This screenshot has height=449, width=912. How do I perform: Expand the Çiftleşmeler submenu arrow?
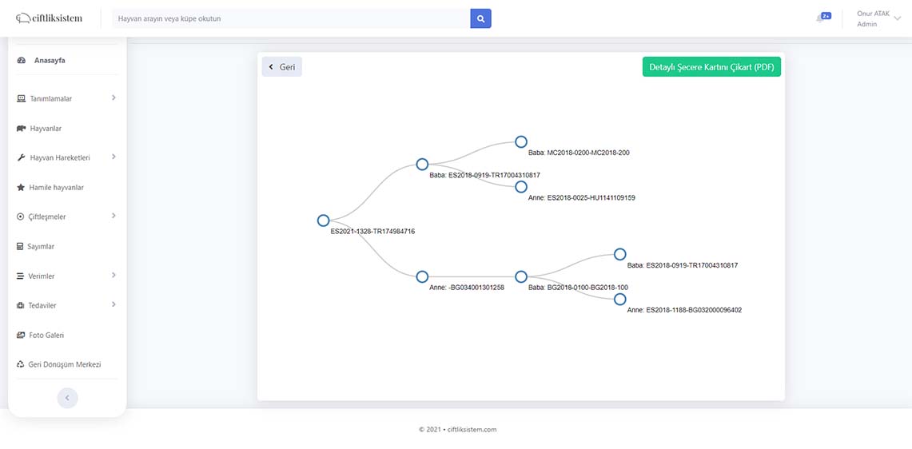click(x=114, y=216)
